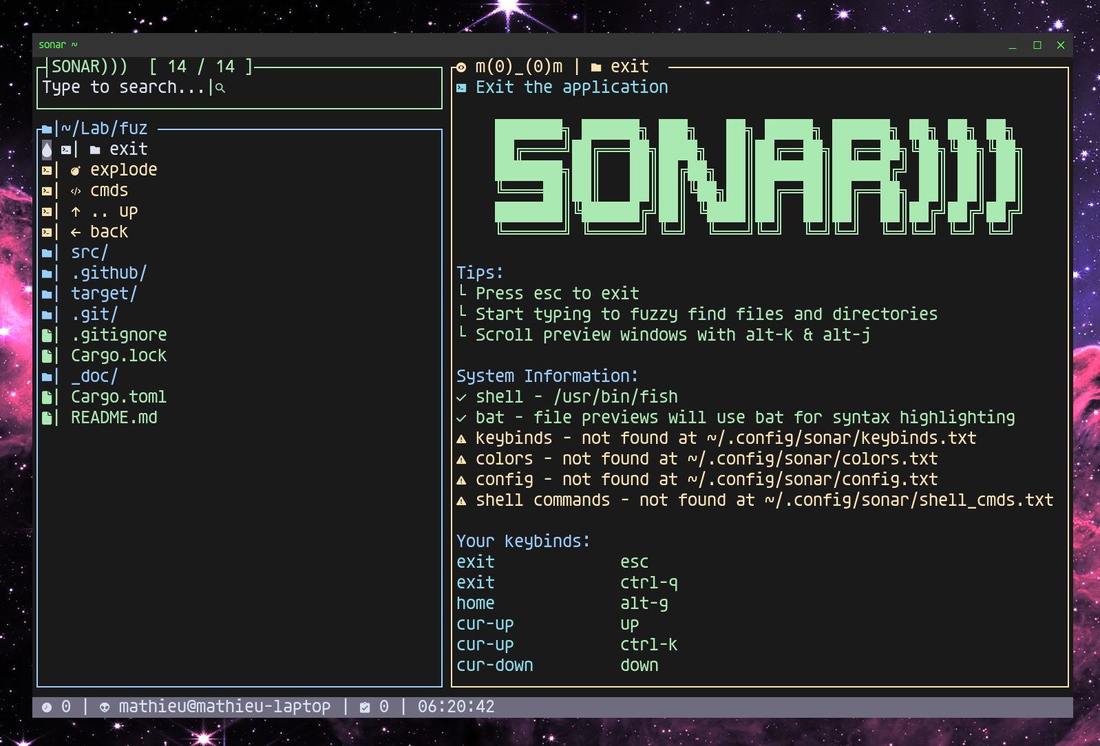Click the 'home' keybind entry
This screenshot has width=1100, height=746.
476,604
